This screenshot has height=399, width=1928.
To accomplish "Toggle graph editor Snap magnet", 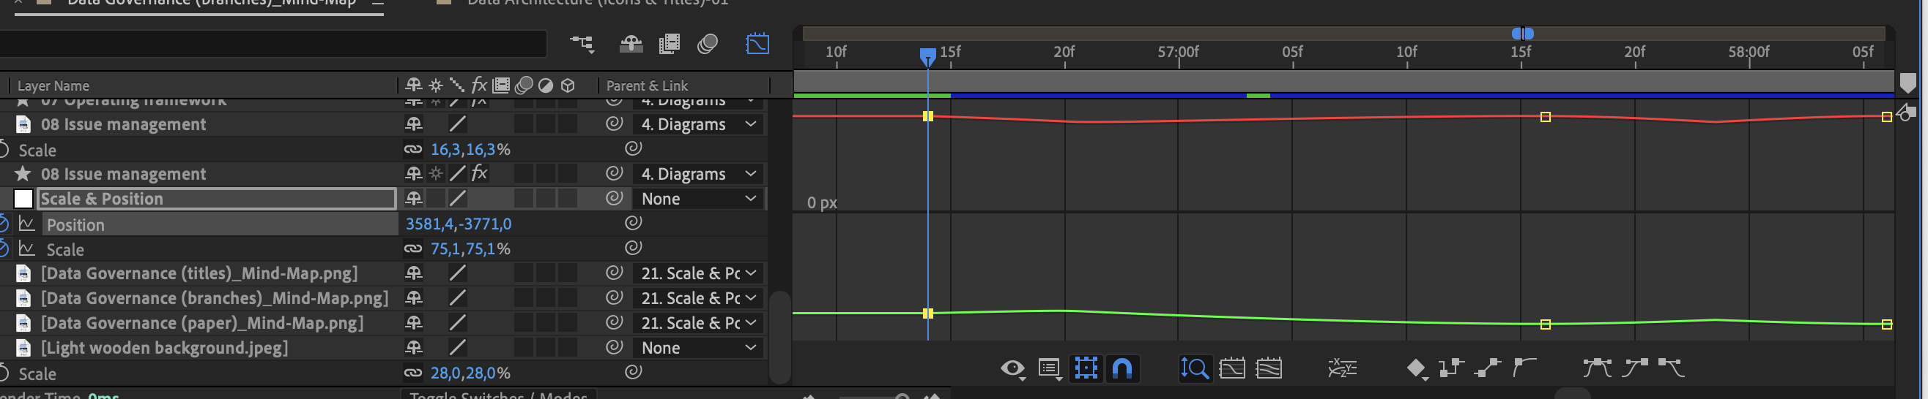I will 1122,368.
